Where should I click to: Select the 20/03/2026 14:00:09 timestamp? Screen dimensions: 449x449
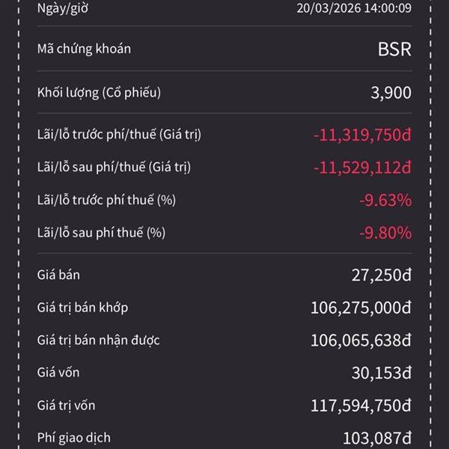point(354,9)
